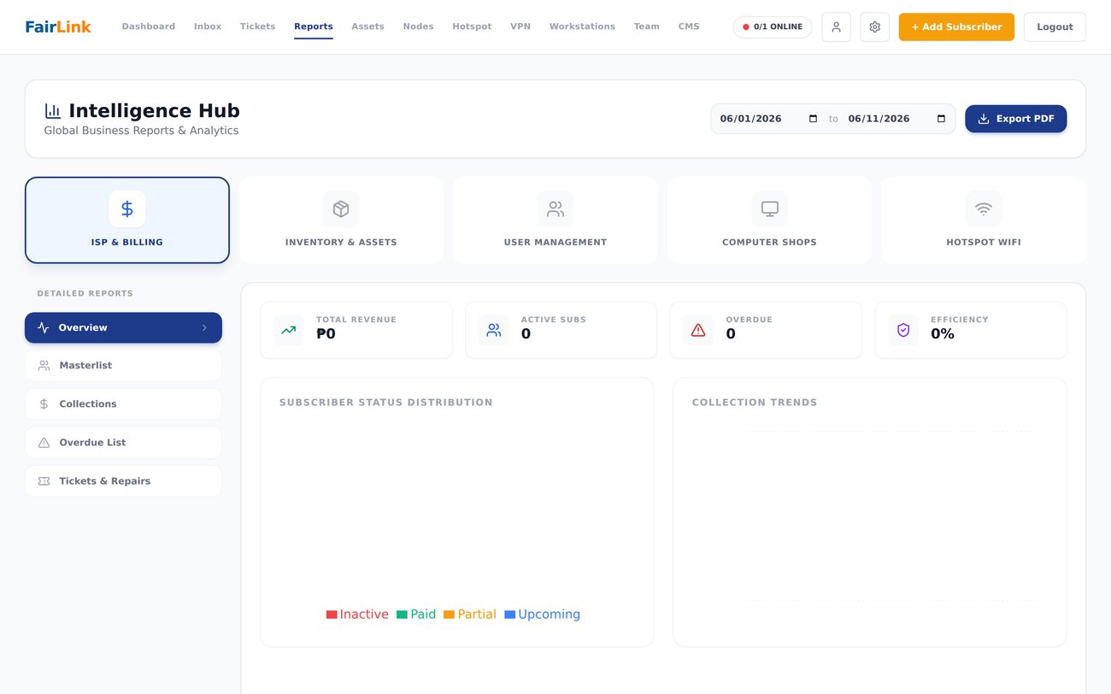Toggle the green Paid legend swatch
This screenshot has width=1111, height=694.
[402, 615]
